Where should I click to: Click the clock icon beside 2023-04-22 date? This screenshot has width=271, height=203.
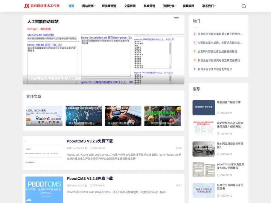pos(218,154)
